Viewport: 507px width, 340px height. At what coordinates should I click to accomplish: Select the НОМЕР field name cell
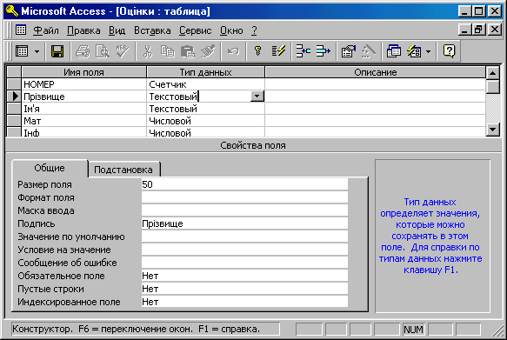click(83, 84)
